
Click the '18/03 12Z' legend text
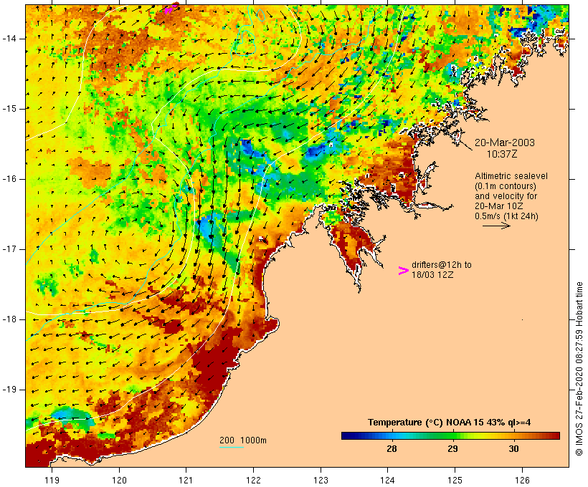432,275
